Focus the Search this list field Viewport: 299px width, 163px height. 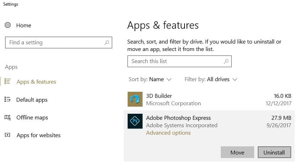click(180, 61)
